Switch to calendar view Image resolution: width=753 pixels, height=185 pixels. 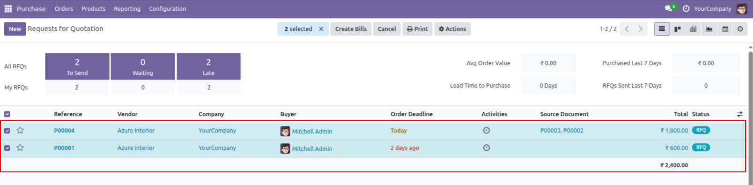(x=725, y=29)
